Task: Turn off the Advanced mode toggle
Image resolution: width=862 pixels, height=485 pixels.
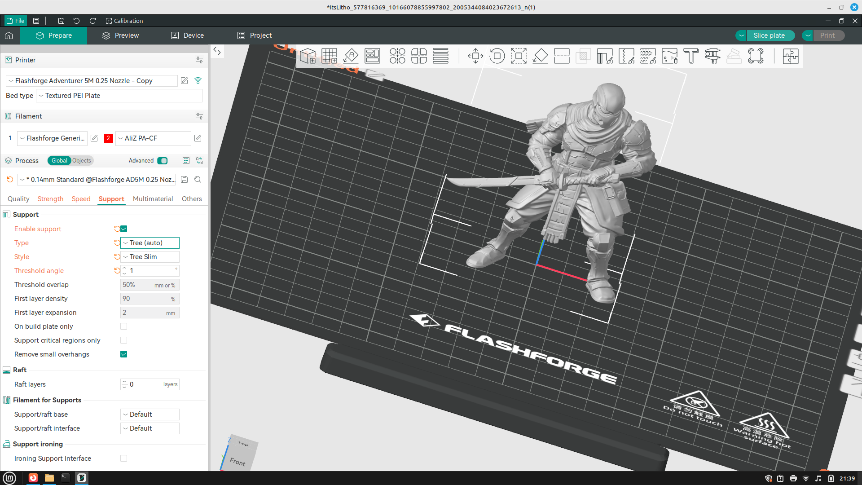Action: tap(163, 161)
